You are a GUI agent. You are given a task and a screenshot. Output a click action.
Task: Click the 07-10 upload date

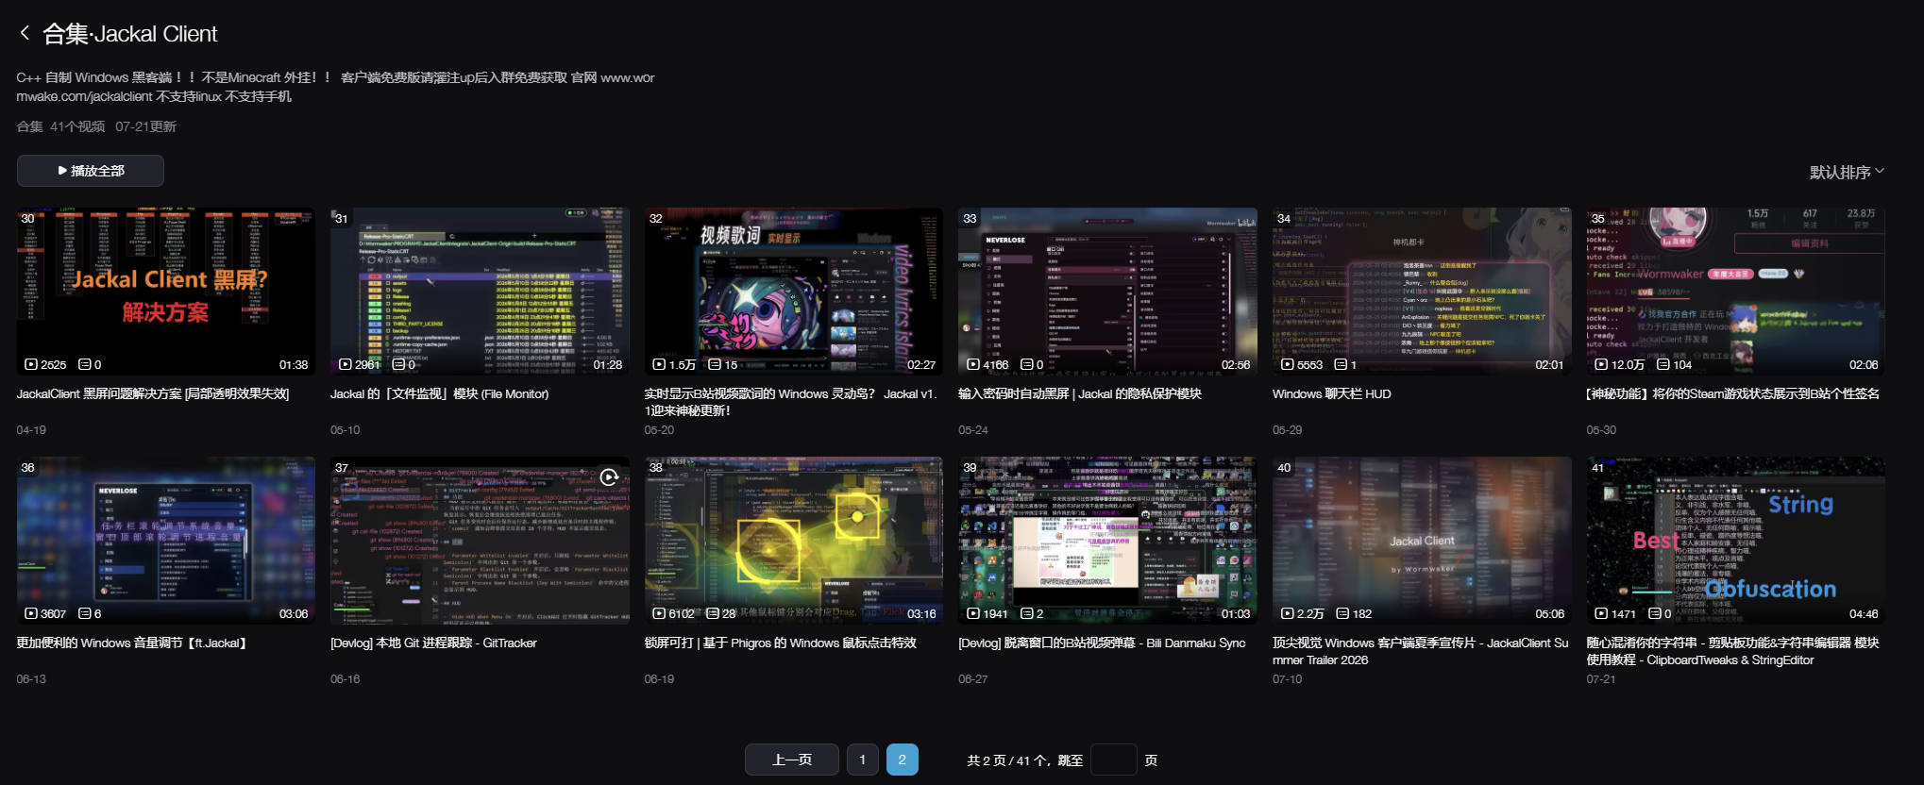[1287, 678]
